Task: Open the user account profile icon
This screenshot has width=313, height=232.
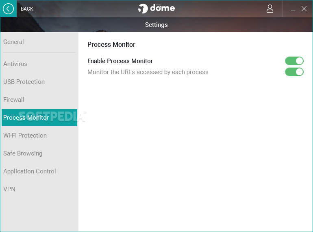Action: [x=270, y=9]
